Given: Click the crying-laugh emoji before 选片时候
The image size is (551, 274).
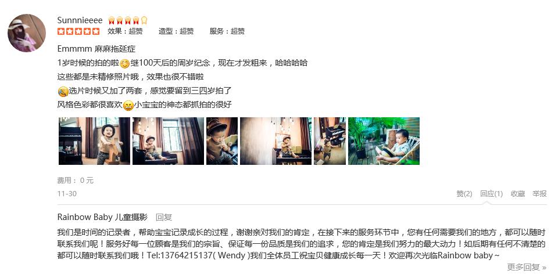Looking at the screenshot, I should 63,92.
